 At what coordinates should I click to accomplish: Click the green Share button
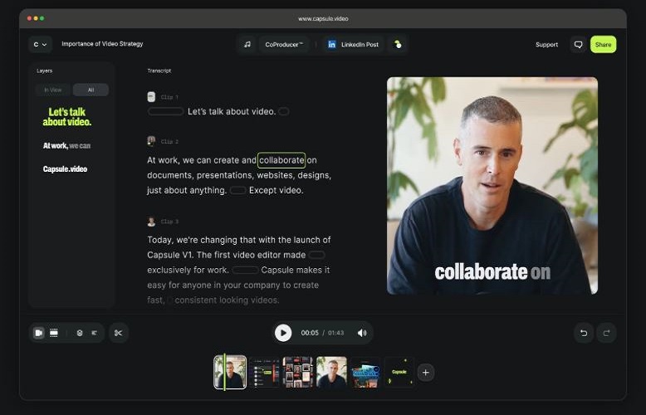pyautogui.click(x=603, y=45)
